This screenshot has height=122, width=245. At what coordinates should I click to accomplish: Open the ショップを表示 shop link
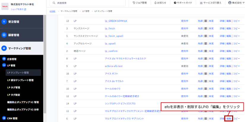tap(17, 9)
